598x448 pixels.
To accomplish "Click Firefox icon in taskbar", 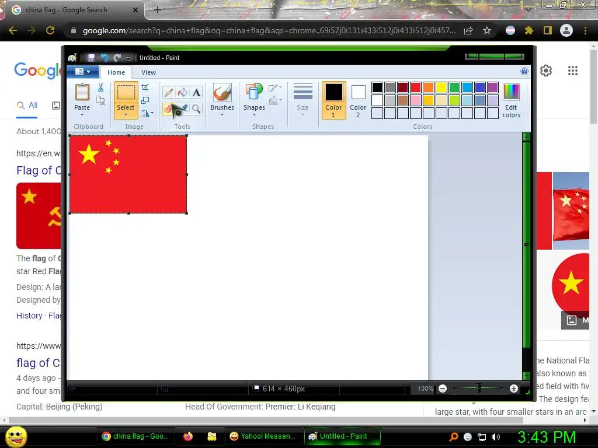I will coord(188,436).
